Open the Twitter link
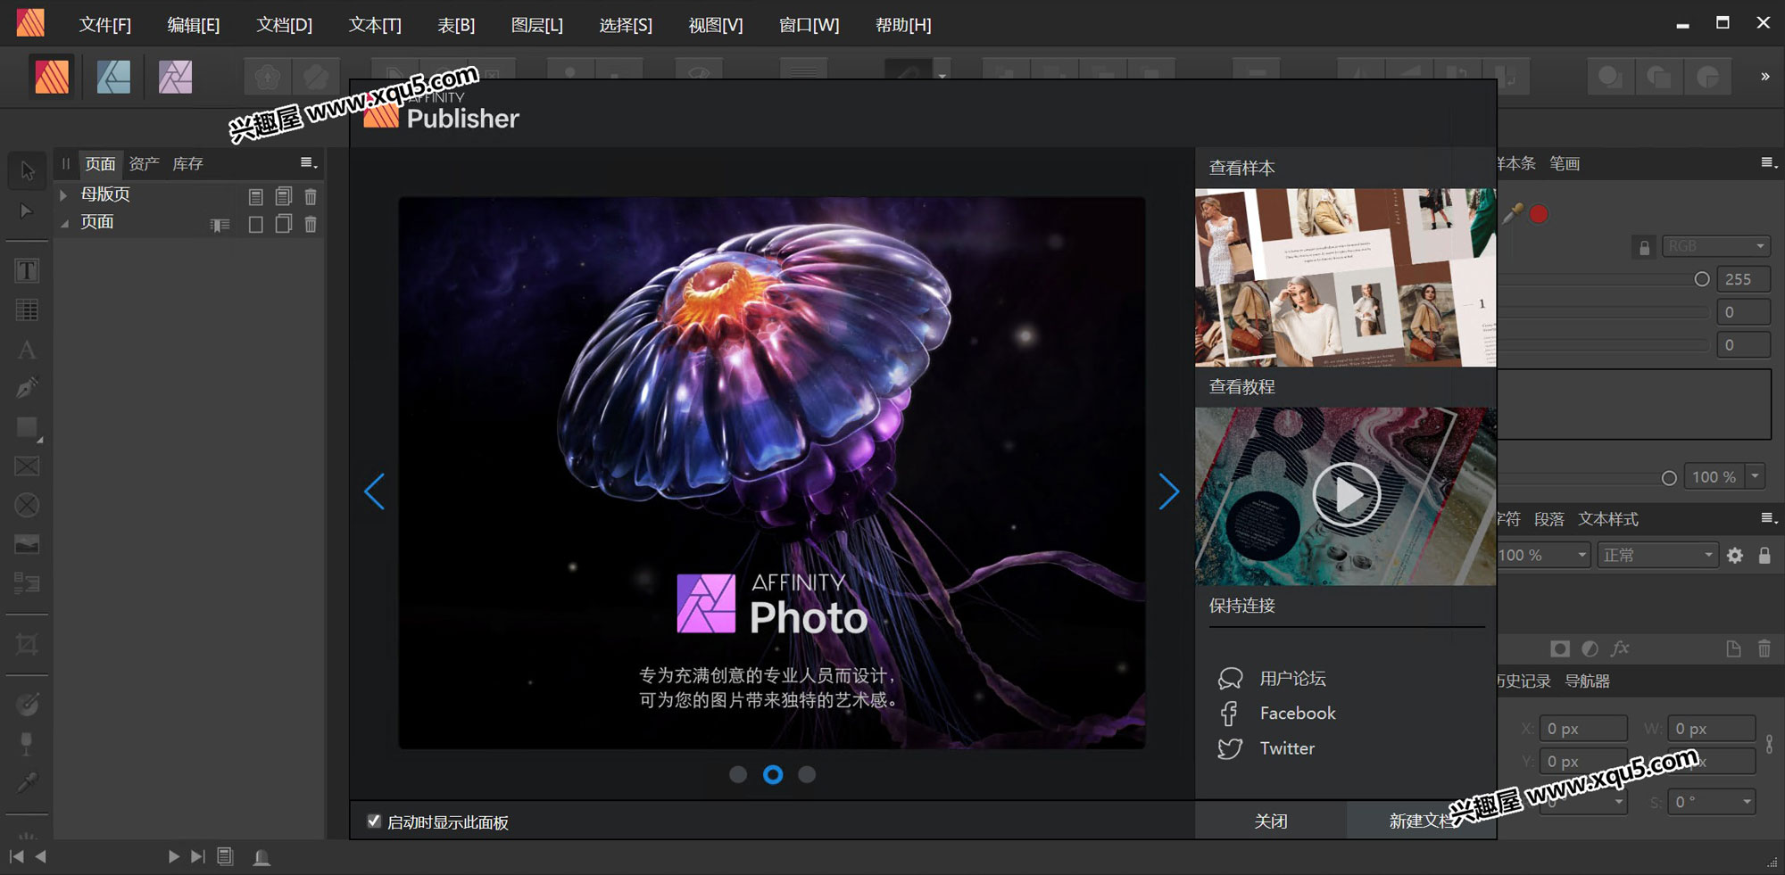The image size is (1785, 875). click(1286, 748)
